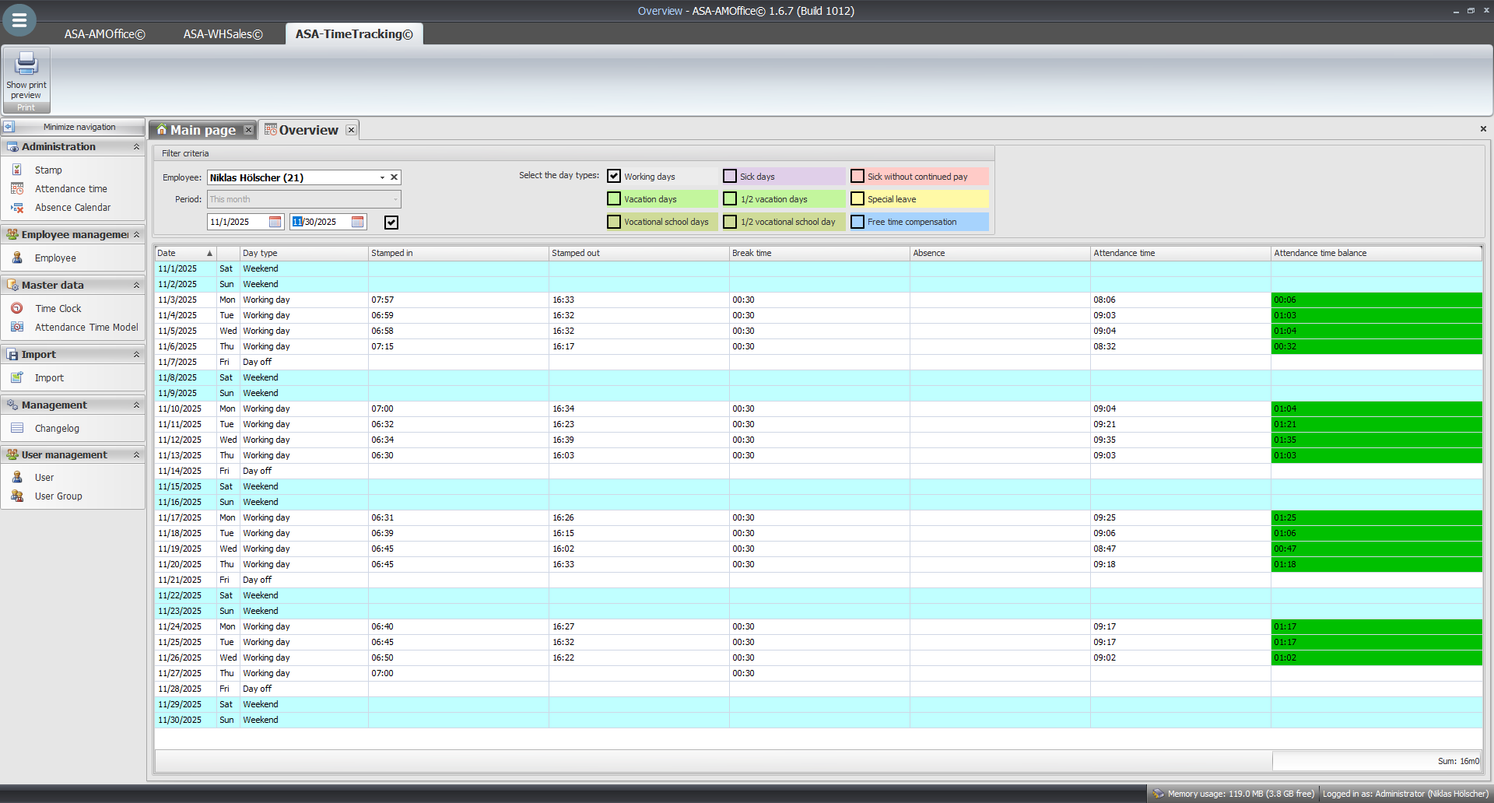
Task: Uncheck the Working days checkbox
Action: point(614,177)
